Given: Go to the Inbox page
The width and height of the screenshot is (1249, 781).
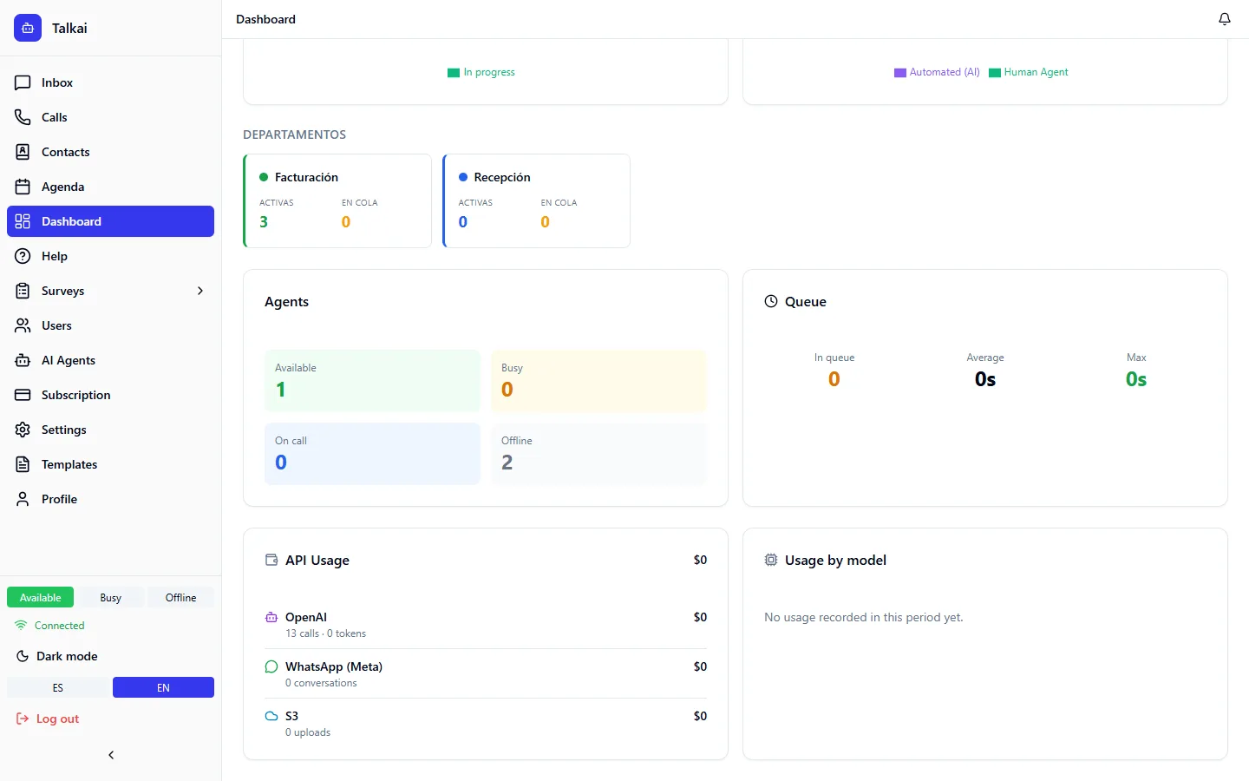Looking at the screenshot, I should tap(110, 82).
